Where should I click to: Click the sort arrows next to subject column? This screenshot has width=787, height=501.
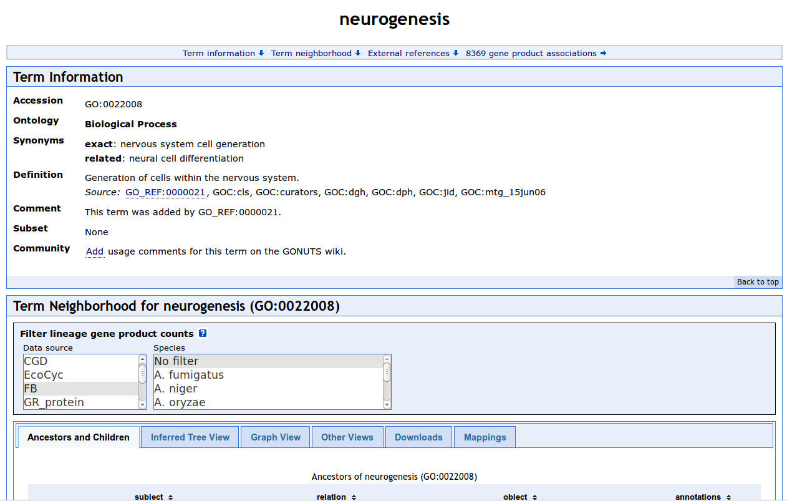170,497
